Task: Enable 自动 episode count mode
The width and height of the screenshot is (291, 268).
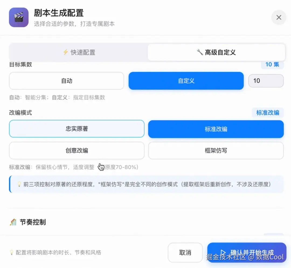Action: 66,81
